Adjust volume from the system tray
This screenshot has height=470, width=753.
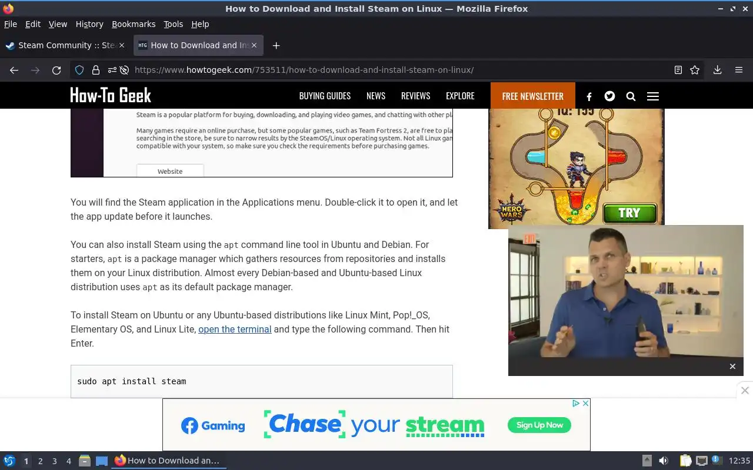tap(664, 461)
